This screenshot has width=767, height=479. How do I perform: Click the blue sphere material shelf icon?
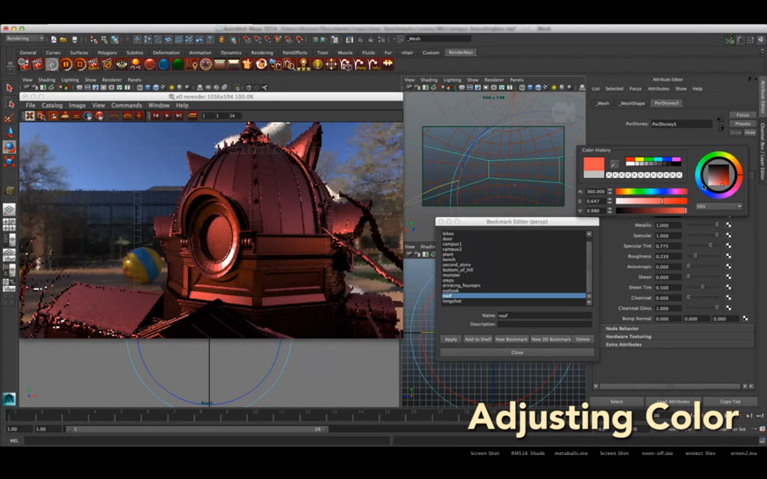(x=164, y=64)
